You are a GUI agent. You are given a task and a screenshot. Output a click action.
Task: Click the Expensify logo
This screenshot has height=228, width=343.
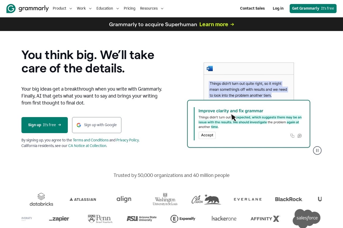pos(183,219)
